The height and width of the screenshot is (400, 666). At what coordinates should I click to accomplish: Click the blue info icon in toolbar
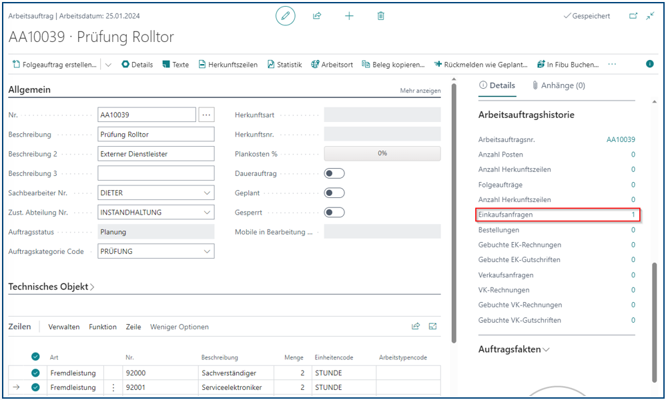pos(649,65)
